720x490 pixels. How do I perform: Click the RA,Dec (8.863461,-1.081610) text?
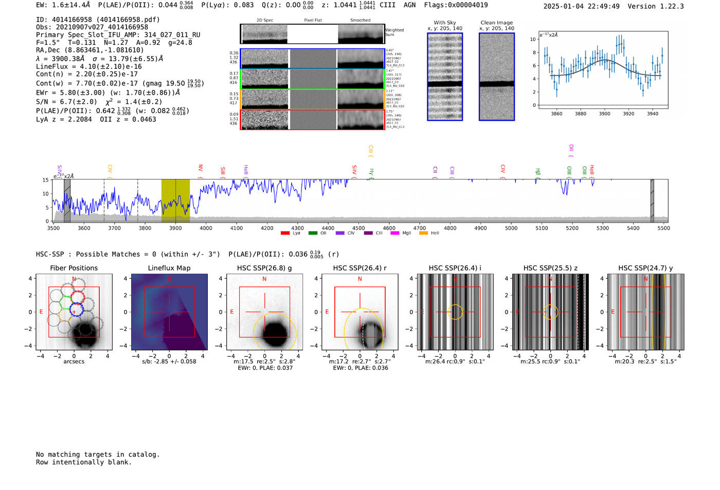pos(90,50)
